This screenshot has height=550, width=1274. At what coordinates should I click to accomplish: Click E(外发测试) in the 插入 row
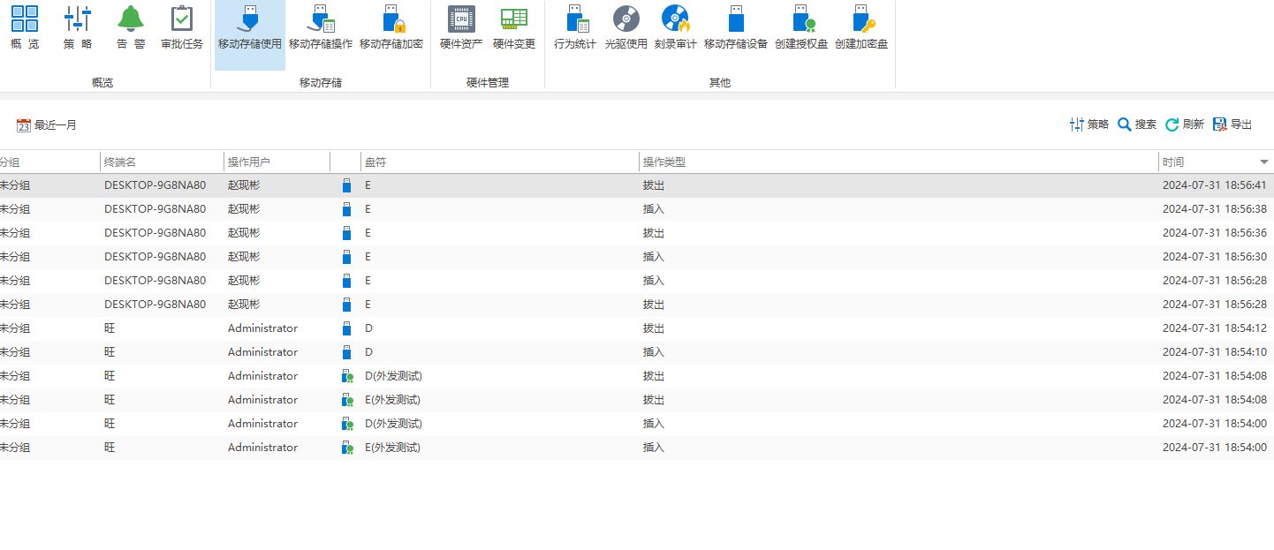(x=393, y=448)
